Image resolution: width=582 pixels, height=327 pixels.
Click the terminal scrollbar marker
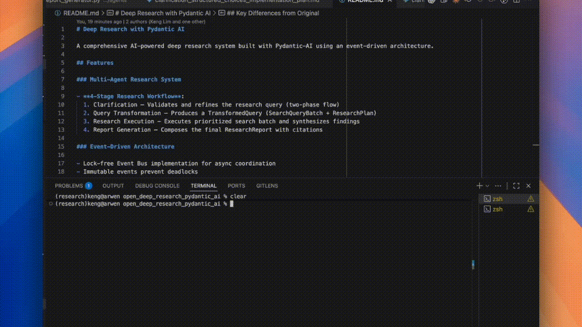pyautogui.click(x=473, y=265)
